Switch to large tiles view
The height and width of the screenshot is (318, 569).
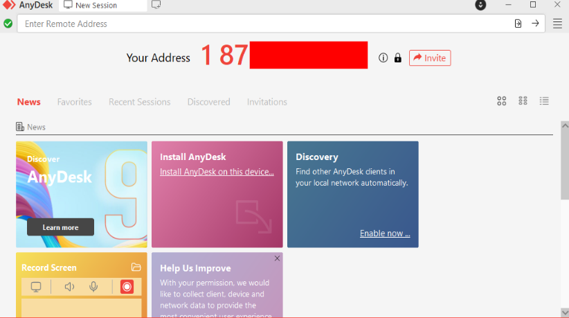(x=501, y=101)
